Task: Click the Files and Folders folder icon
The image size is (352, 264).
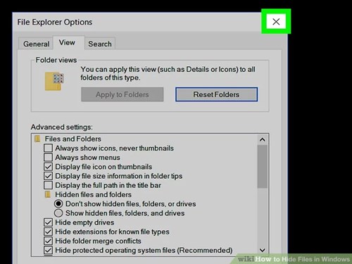Action: tap(37, 139)
